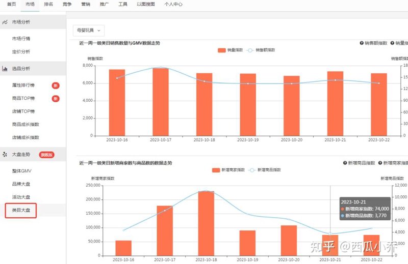Open 商品成长指数 in sidebar
The width and height of the screenshot is (408, 264).
click(x=25, y=124)
